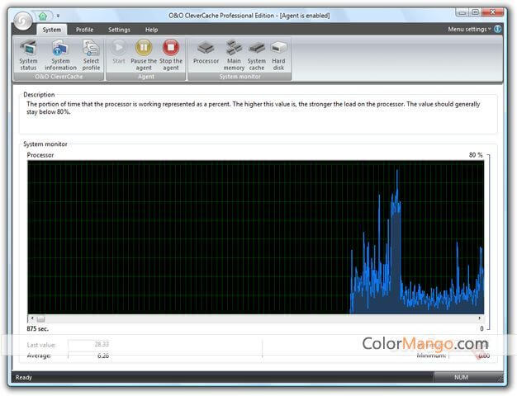The image size is (517, 396).
Task: Click the graph scrollbar thumb
Action: click(x=41, y=318)
